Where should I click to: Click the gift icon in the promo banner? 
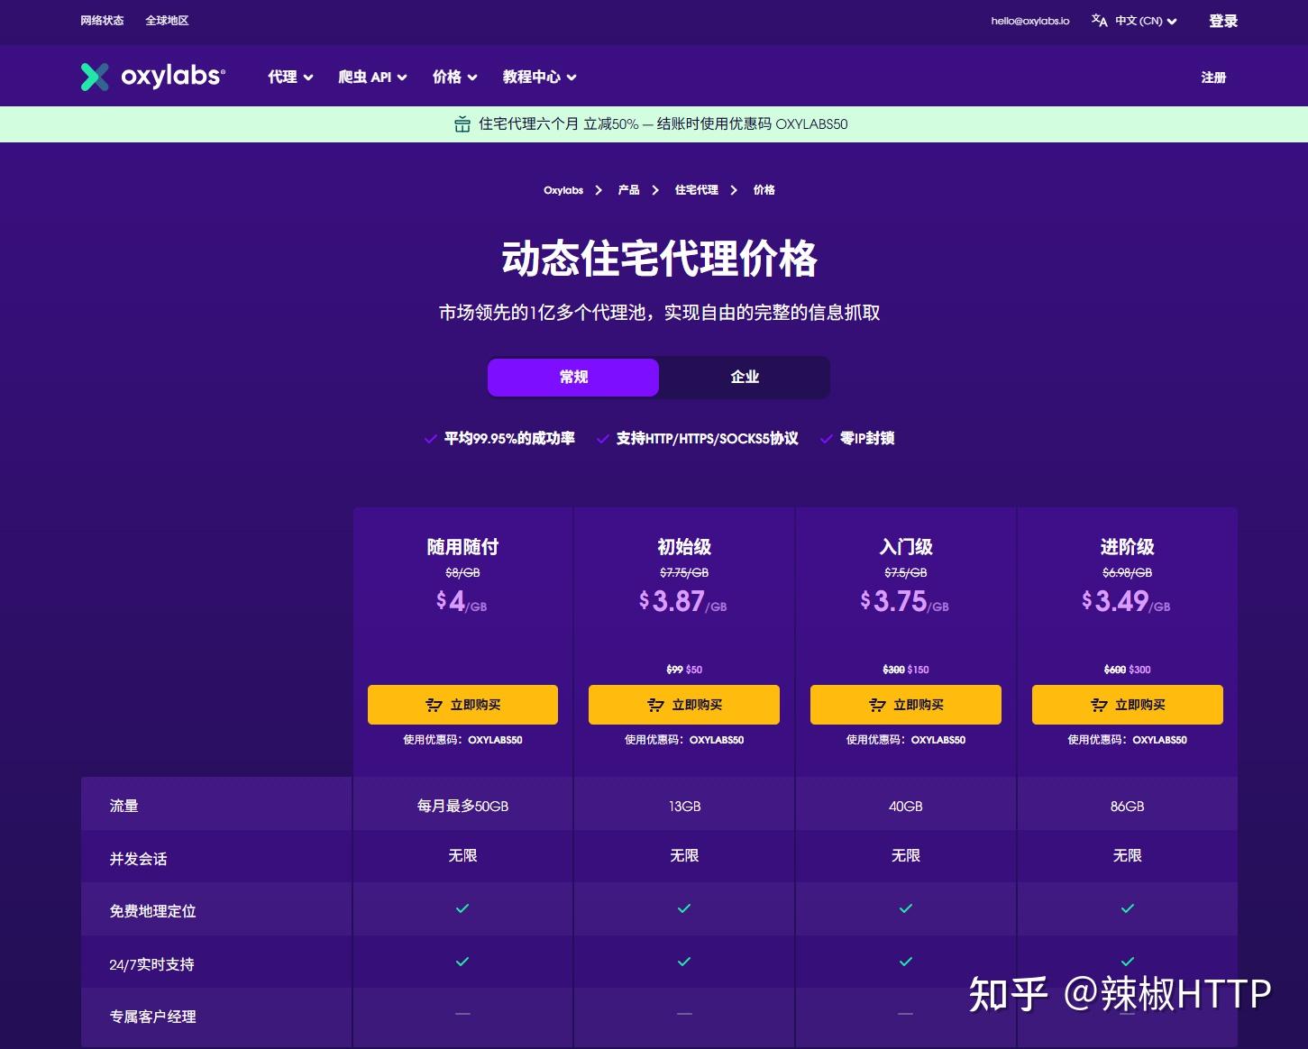(462, 124)
